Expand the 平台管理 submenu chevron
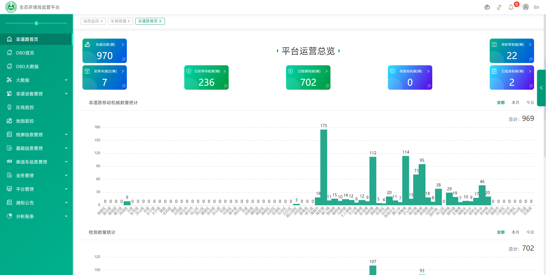Viewport: 546px width, 275px height. click(x=66, y=189)
